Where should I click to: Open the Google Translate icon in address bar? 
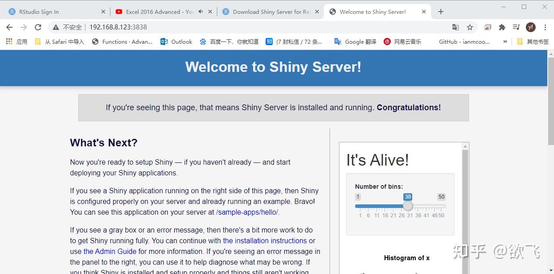[x=455, y=27]
